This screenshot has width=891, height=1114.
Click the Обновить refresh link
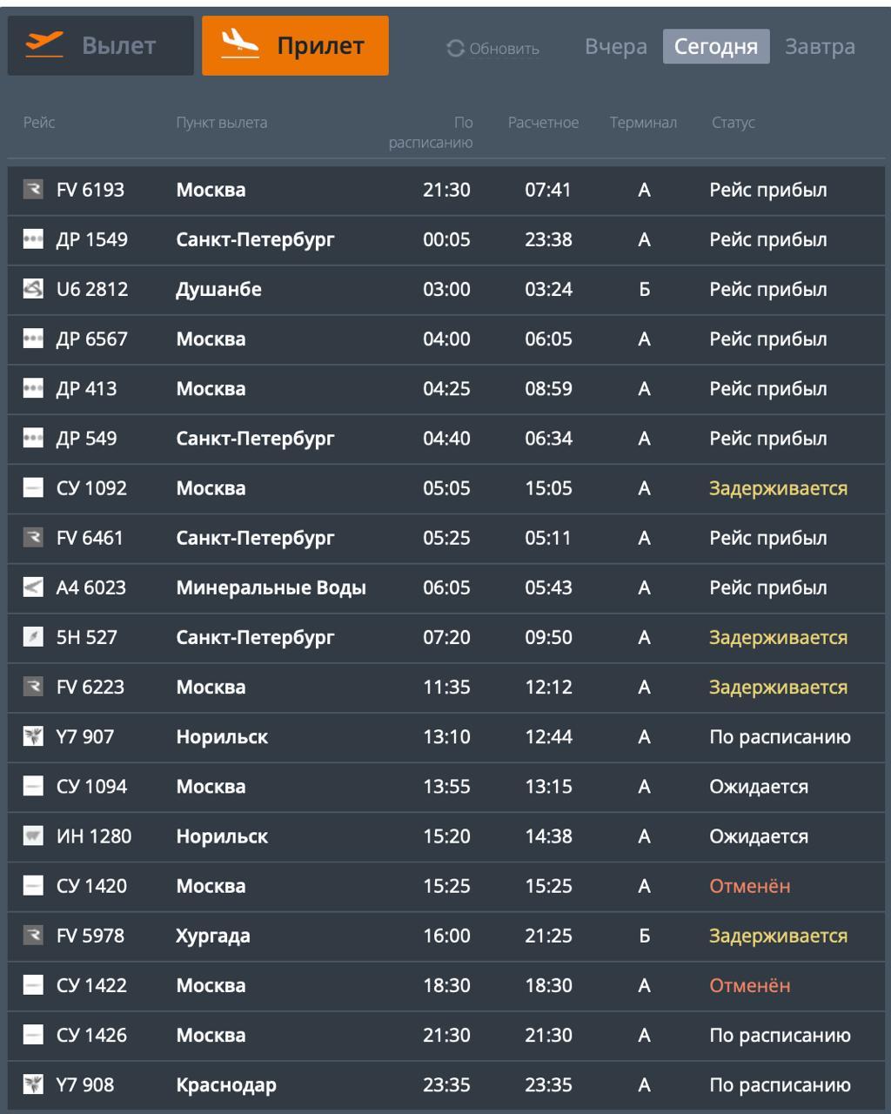click(x=504, y=50)
